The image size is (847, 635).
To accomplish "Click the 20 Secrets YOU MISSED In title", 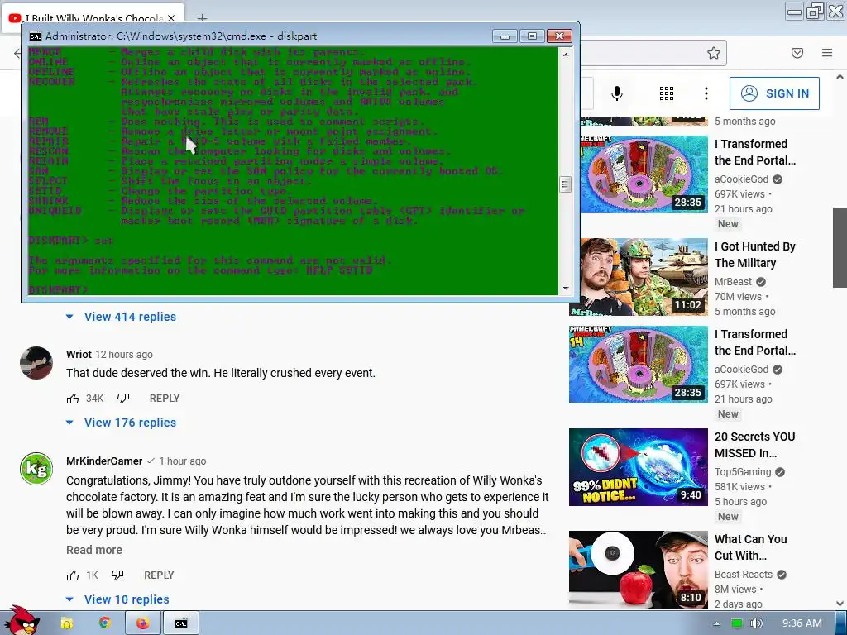I will click(x=754, y=445).
